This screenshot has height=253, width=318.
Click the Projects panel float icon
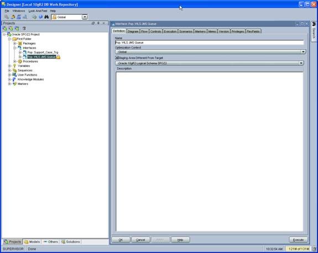93,23
